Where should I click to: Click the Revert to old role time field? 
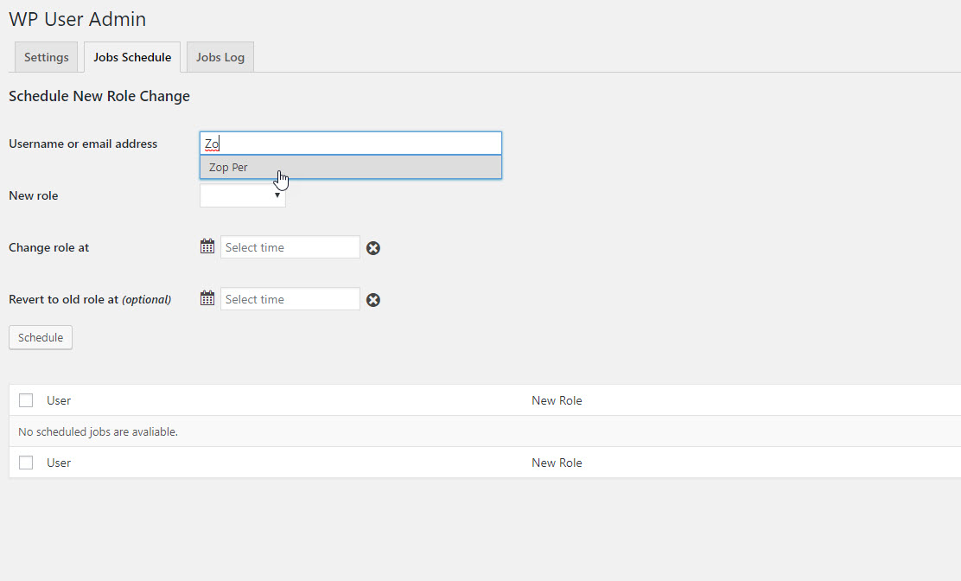coord(290,299)
